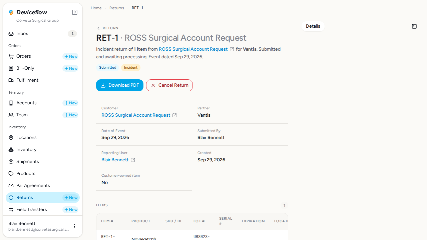Open user menu three-dots for Blair Bennett
427x240 pixels.
tap(74, 226)
